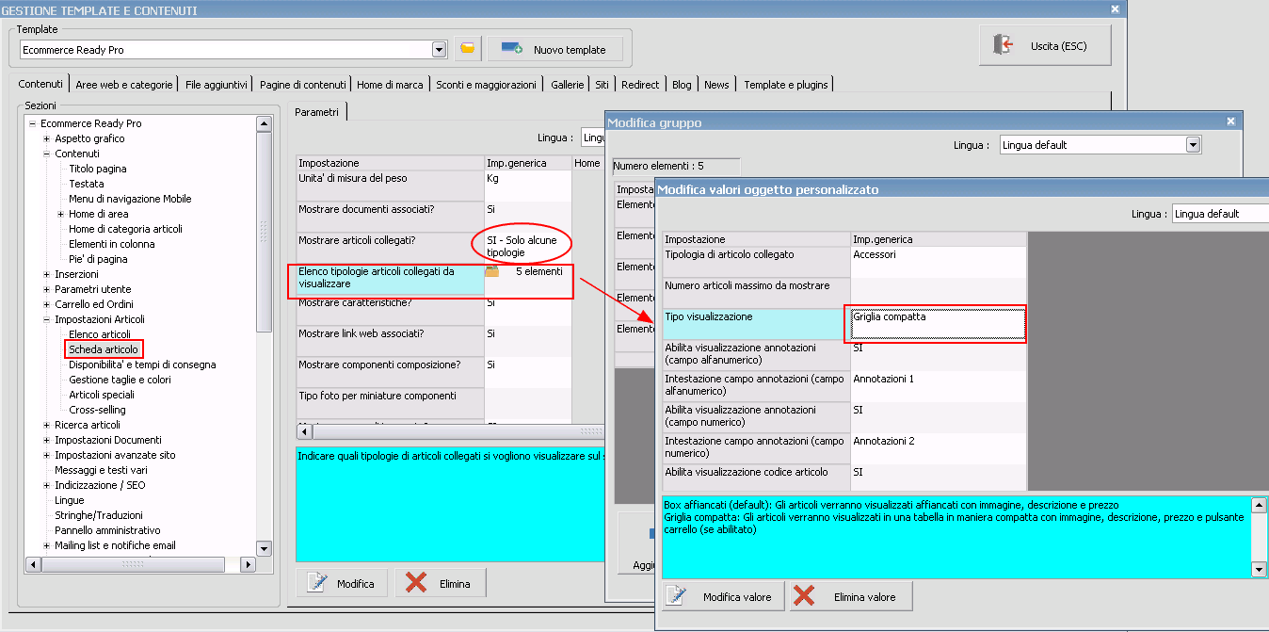This screenshot has width=1269, height=632.
Task: Click the Elimina button with red X
Action: [441, 584]
